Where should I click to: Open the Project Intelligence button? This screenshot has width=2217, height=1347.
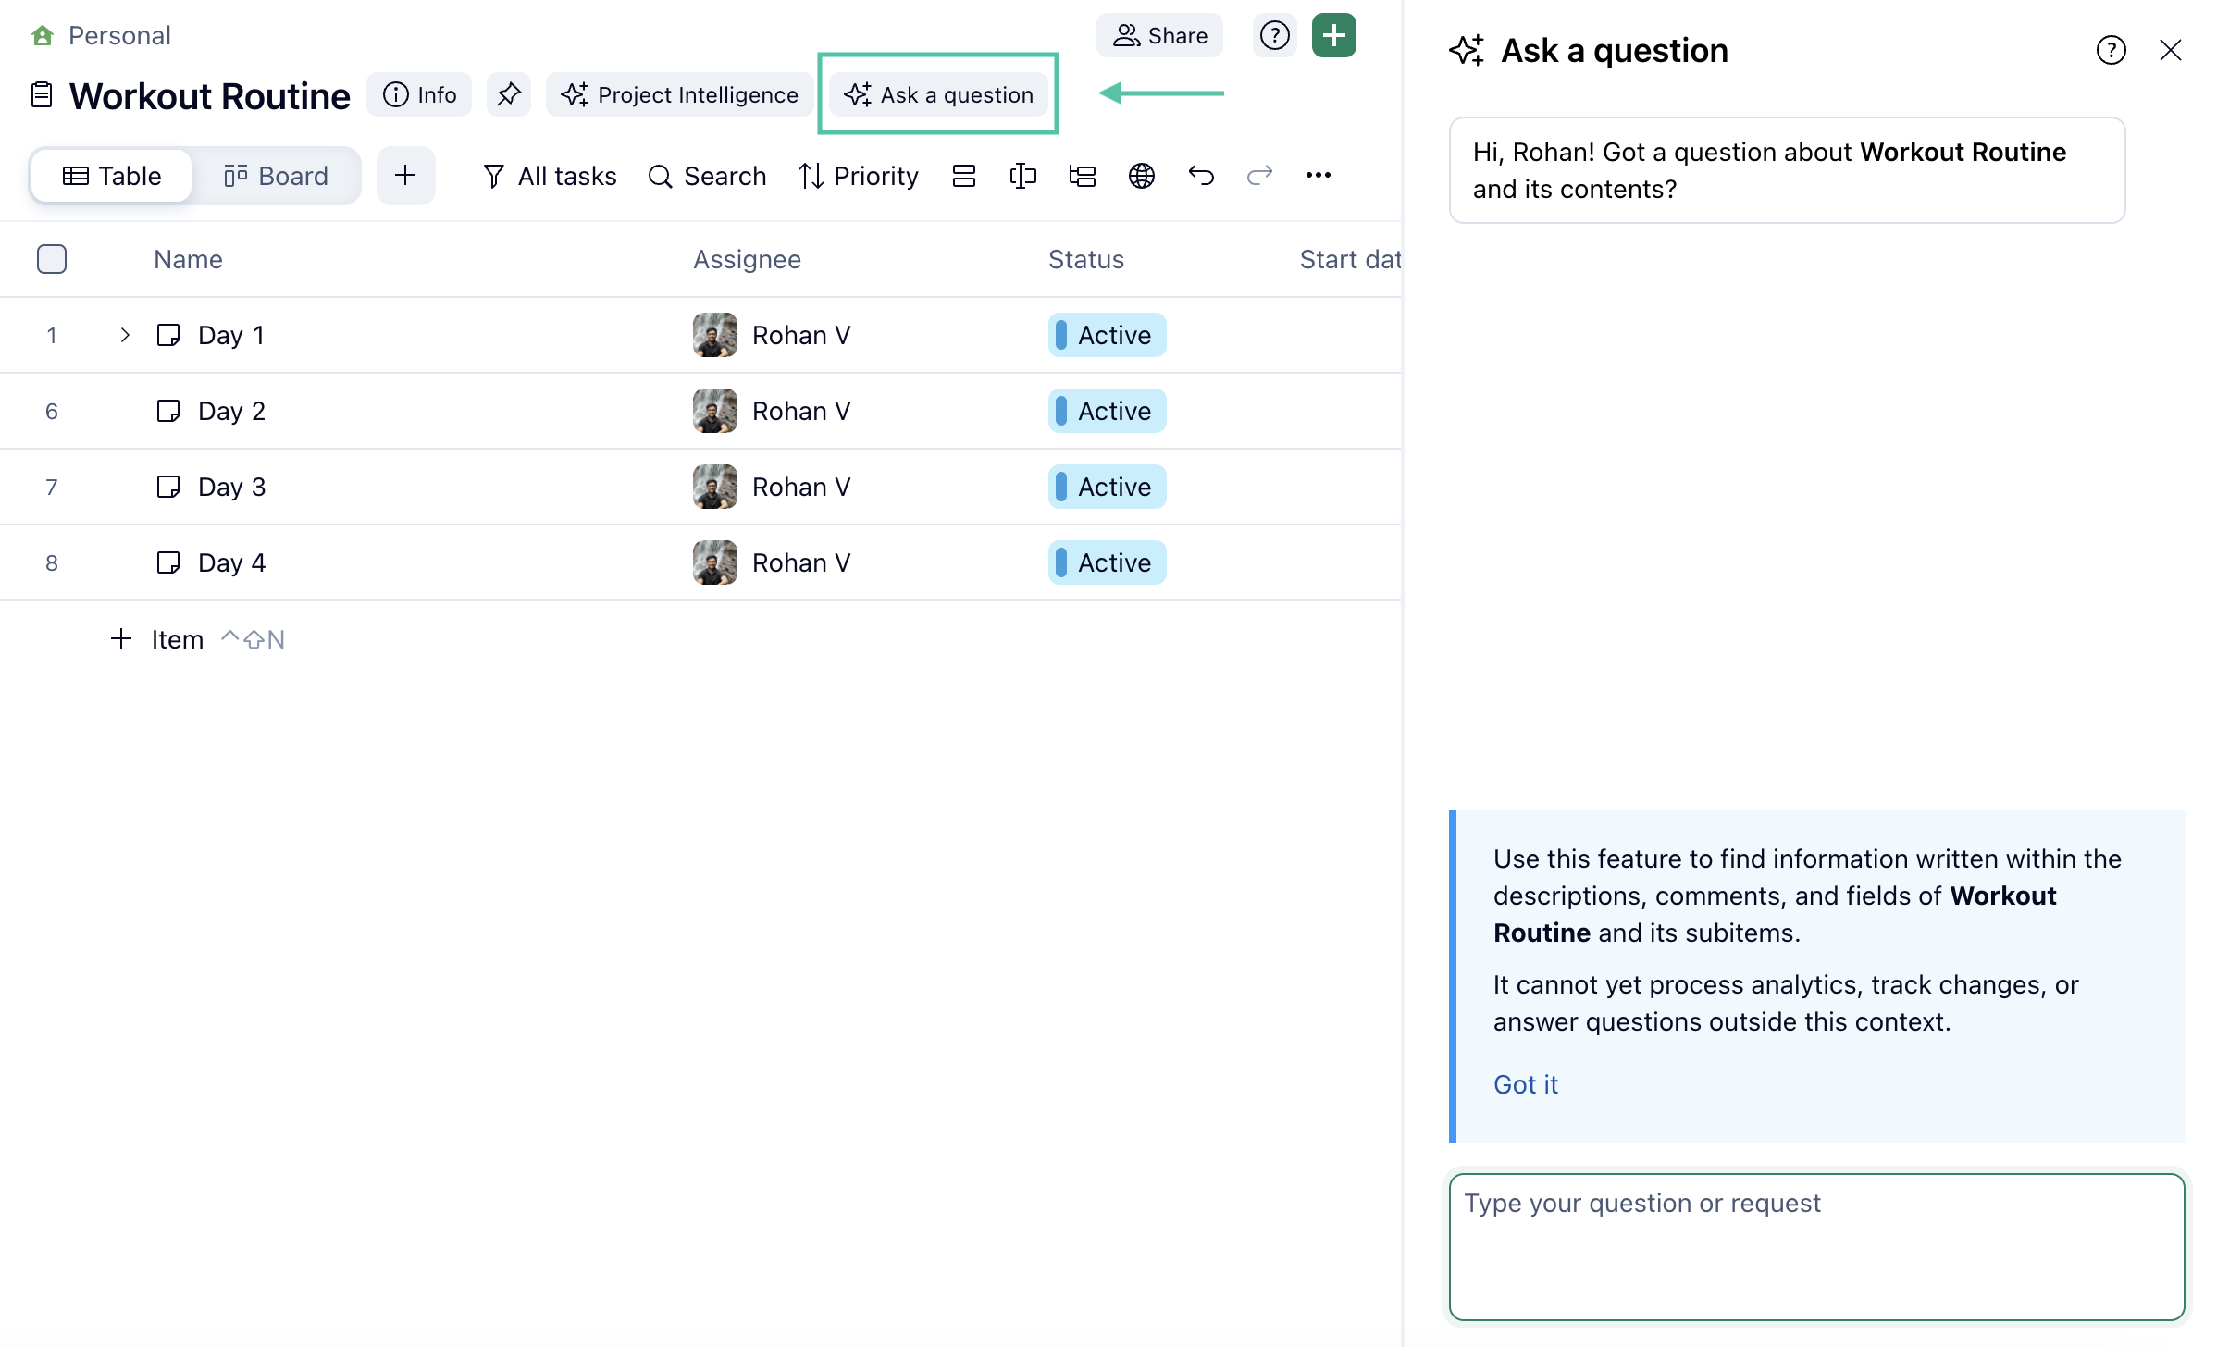pos(680,94)
